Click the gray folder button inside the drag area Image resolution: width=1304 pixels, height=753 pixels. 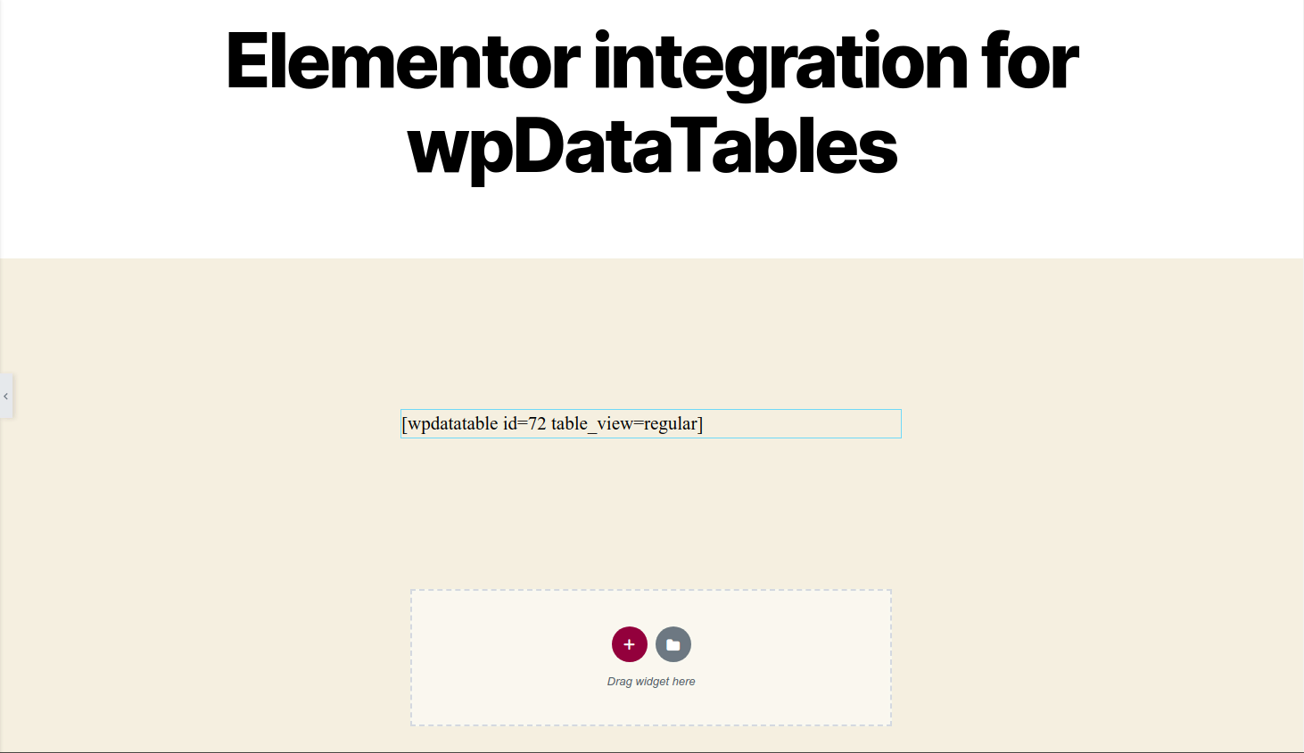tap(673, 643)
